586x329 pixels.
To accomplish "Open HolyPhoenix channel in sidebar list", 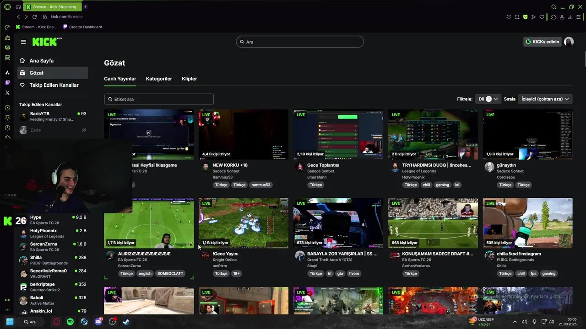I will (x=53, y=233).
